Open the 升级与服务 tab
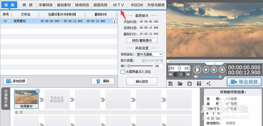This screenshot has height=126, width=263. (x=156, y=5)
